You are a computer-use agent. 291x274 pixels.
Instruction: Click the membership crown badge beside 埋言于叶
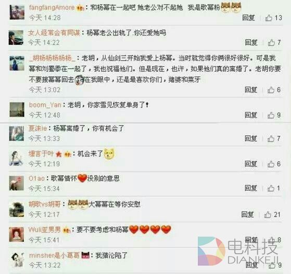pyautogui.click(x=67, y=154)
